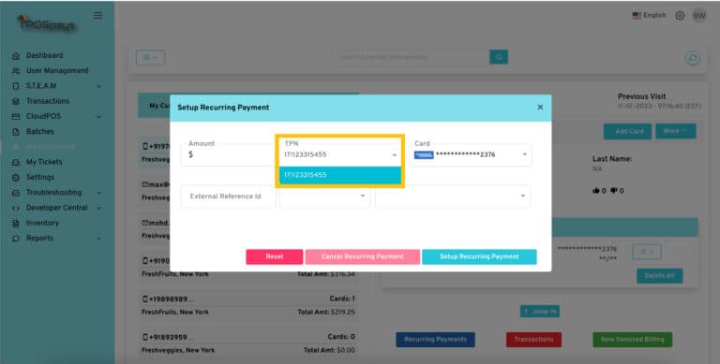Click the BW user avatar
Viewport: 720px width, 364px height.
point(699,16)
